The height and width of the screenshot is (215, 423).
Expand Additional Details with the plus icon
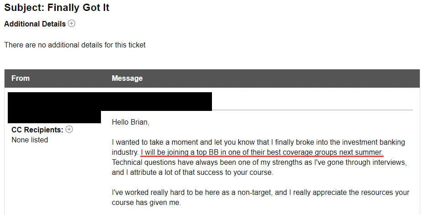[x=71, y=23]
